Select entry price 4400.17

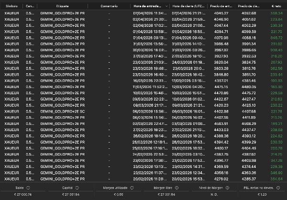[x=221, y=148]
